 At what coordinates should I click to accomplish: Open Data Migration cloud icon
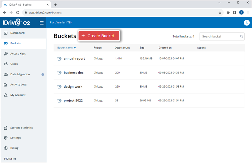point(6,74)
